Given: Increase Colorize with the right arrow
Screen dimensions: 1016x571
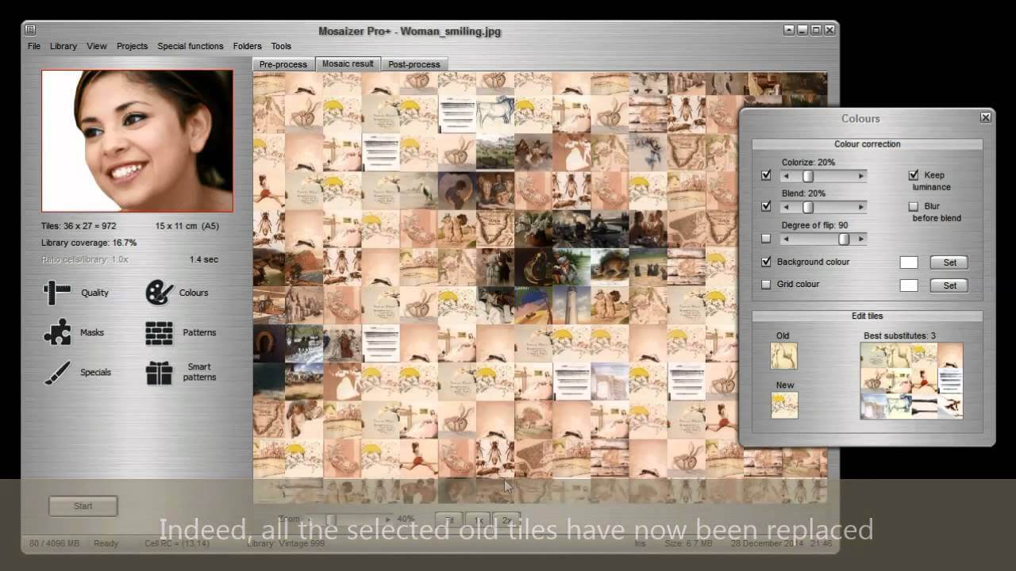Looking at the screenshot, I should [x=861, y=176].
